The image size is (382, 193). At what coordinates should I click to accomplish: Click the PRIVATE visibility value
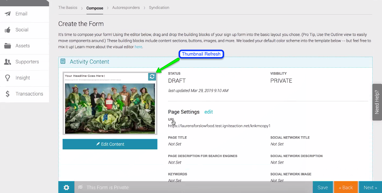[281, 81]
